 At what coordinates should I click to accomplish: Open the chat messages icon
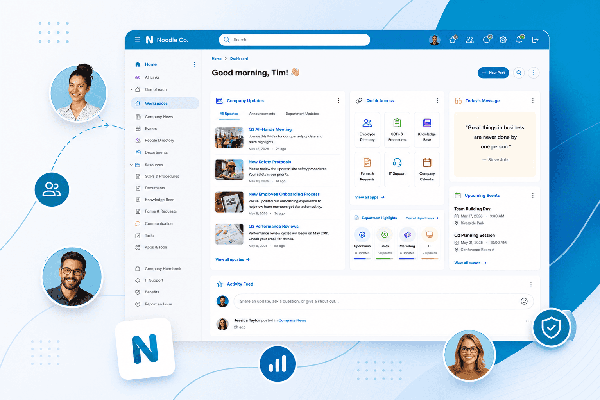pyautogui.click(x=487, y=40)
